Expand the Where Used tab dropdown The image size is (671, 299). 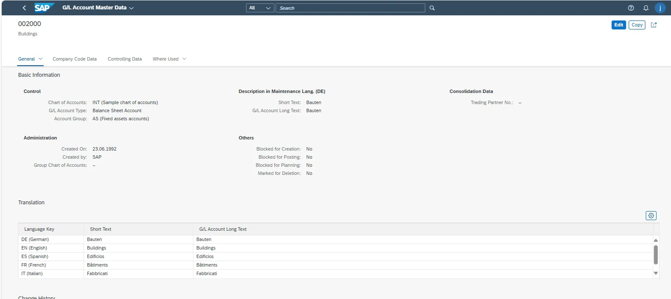(x=184, y=59)
